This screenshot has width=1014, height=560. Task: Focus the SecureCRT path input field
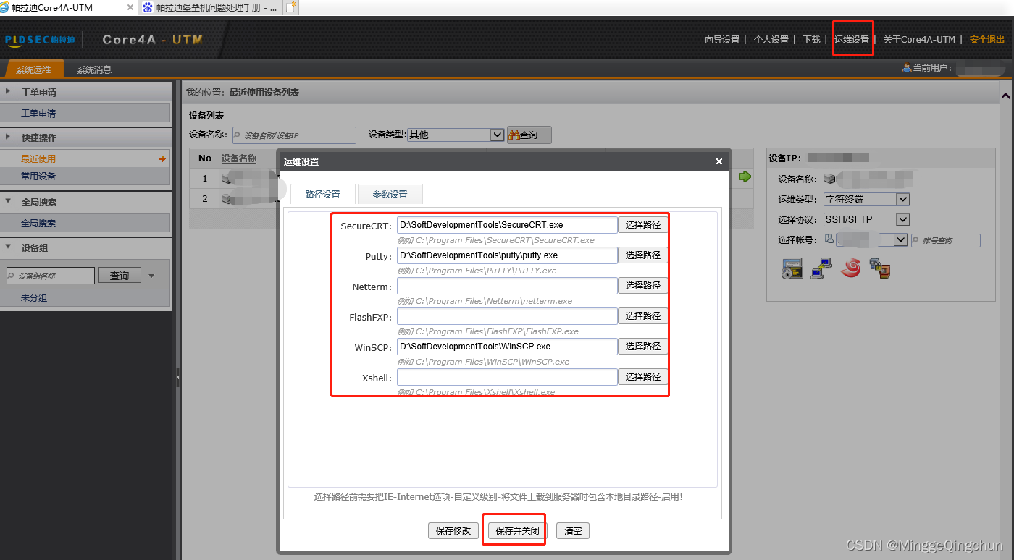point(507,225)
